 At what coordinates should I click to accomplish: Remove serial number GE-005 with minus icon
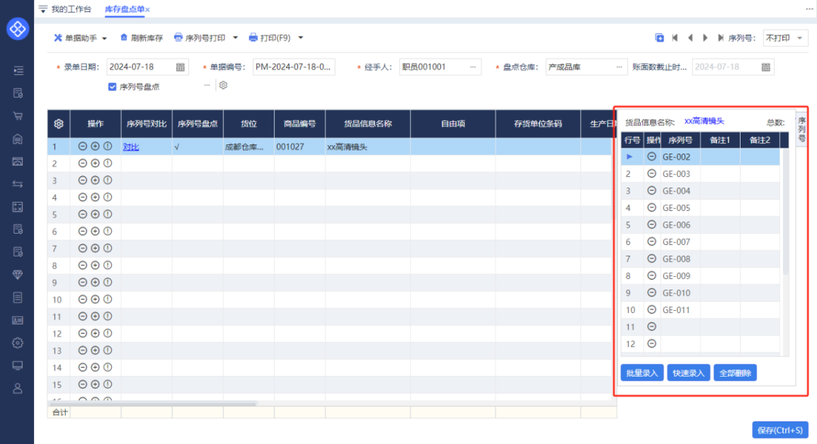pos(652,208)
